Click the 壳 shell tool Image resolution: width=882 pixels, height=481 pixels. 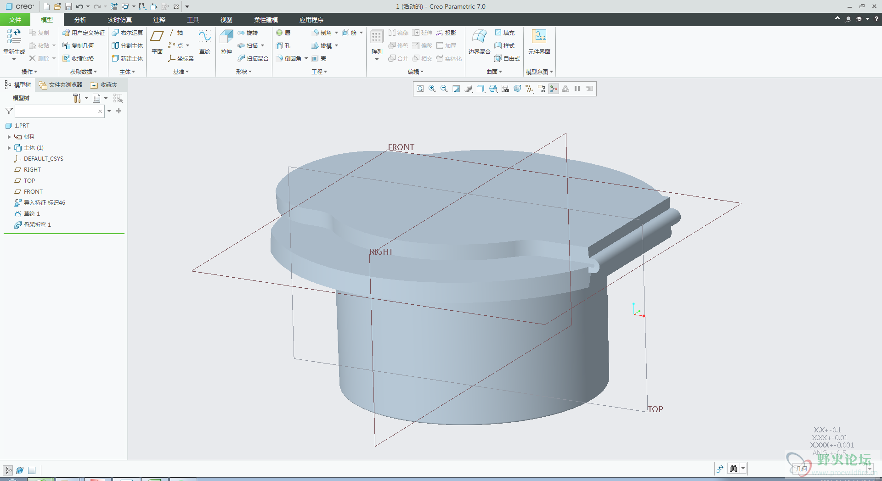tap(319, 58)
